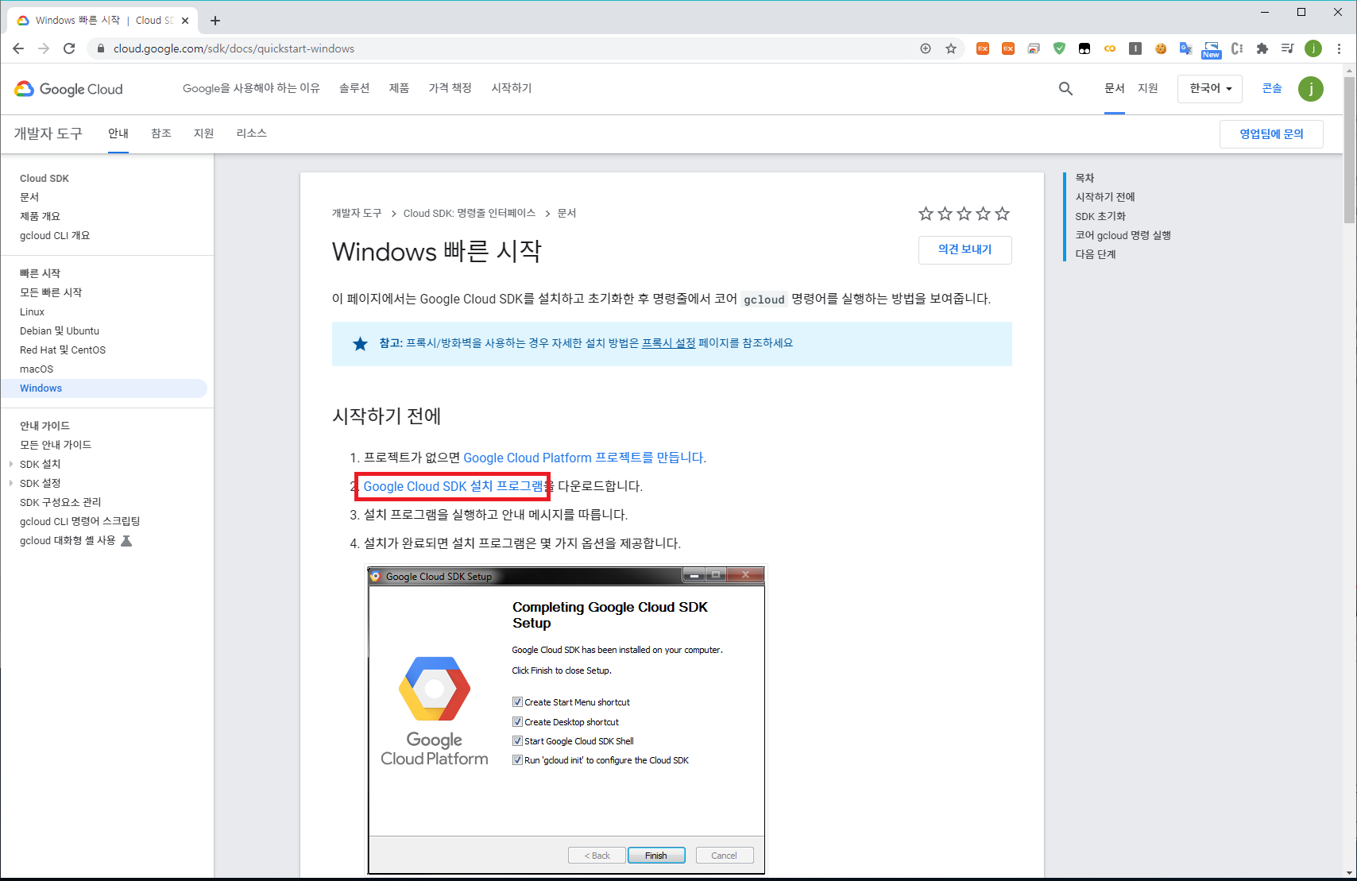Jump to SDK 초기화 in table of contents

1100,216
